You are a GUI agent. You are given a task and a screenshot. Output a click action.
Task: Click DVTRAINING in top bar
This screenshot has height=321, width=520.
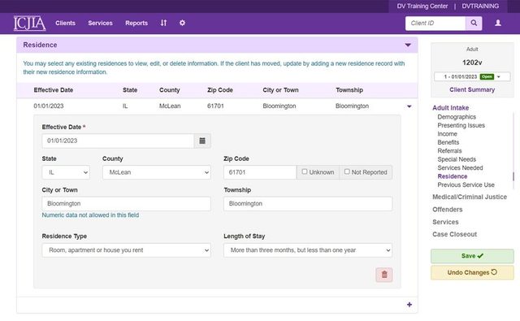pyautogui.click(x=480, y=6)
